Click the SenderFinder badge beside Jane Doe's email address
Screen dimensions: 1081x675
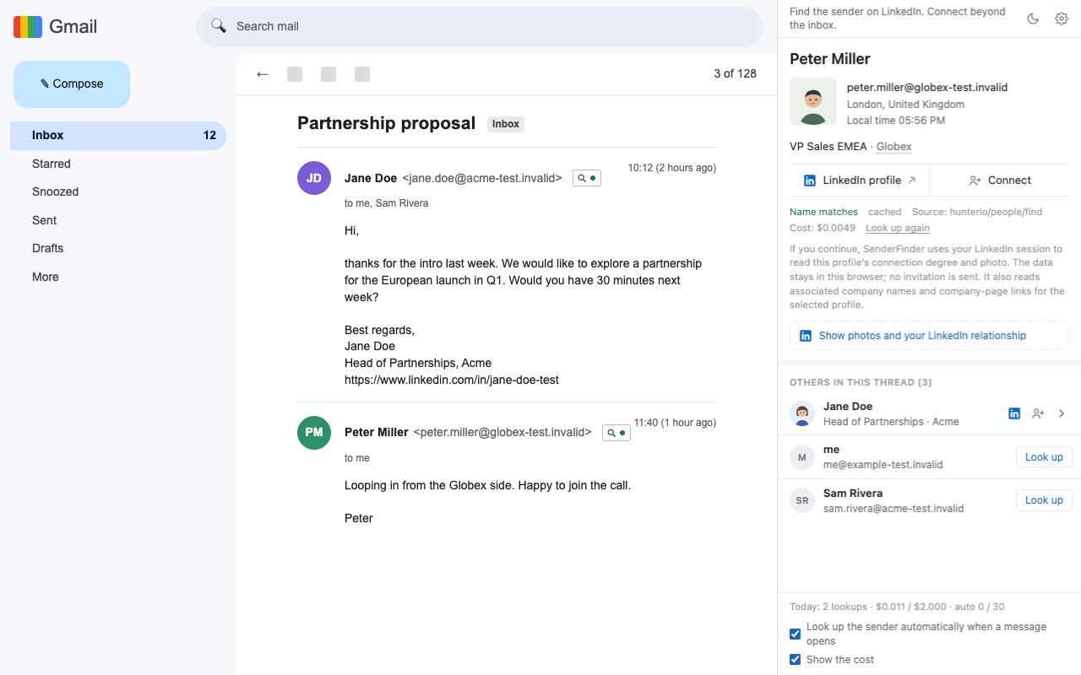point(587,178)
